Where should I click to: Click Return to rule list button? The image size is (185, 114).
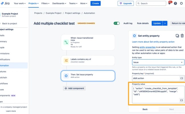click(x=178, y=23)
